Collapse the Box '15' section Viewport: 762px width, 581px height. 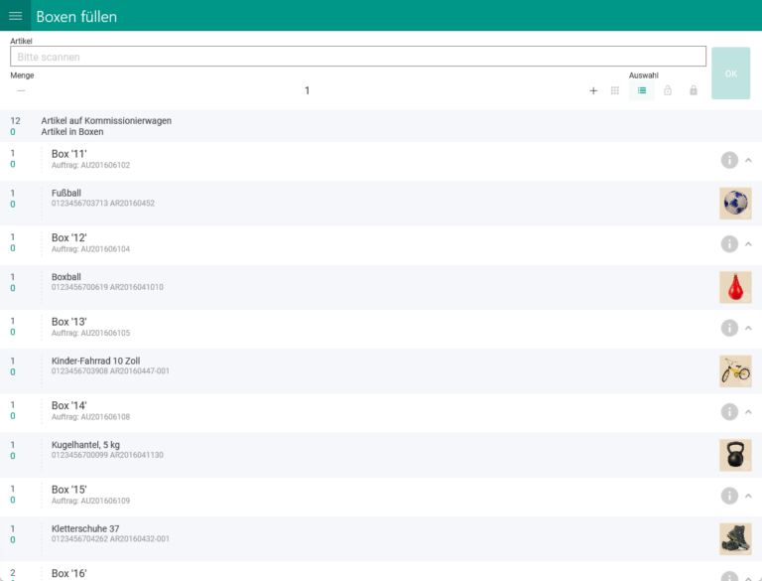(748, 496)
